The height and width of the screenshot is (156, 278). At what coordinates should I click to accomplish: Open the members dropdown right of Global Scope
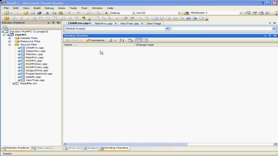click(x=274, y=29)
